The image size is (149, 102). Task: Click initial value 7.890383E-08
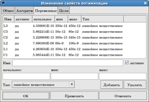click(43, 43)
